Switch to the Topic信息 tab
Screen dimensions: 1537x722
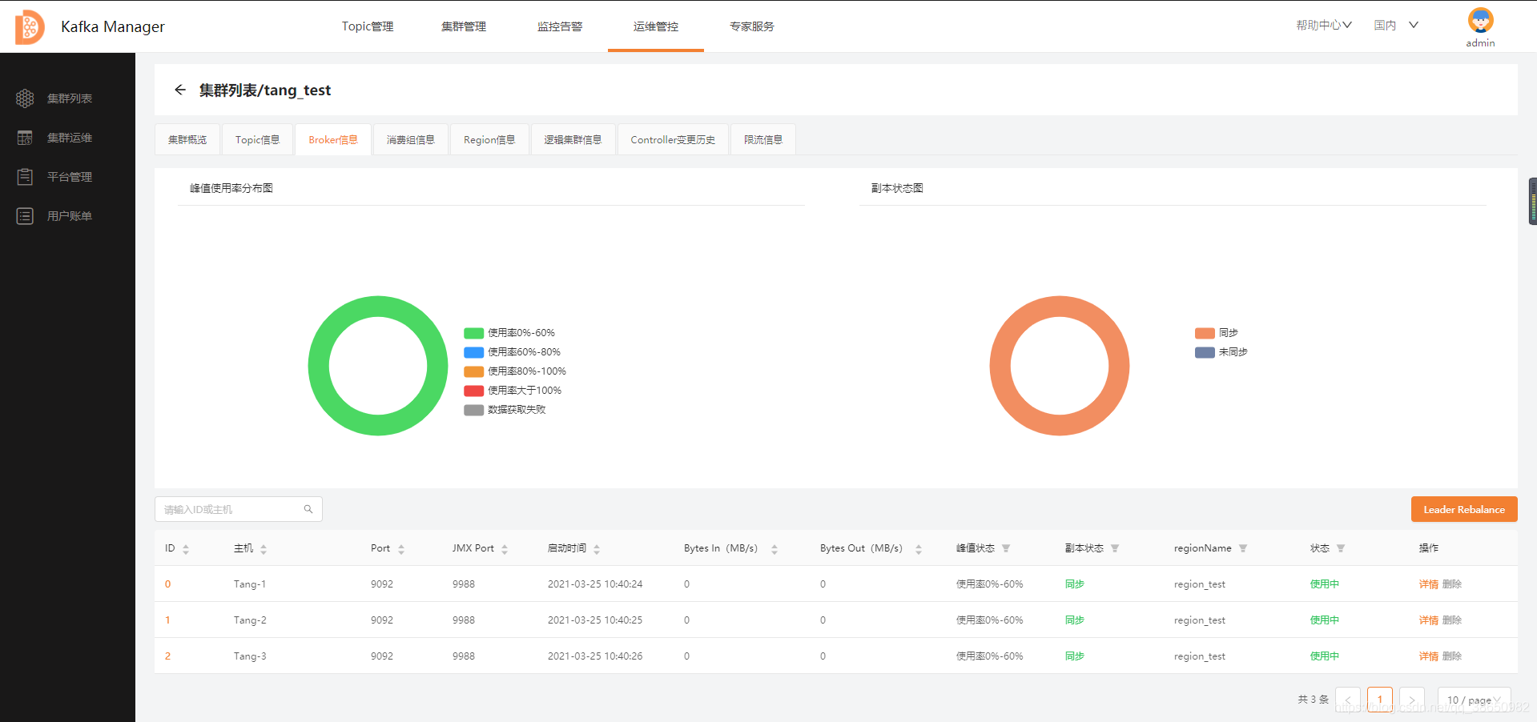coord(258,139)
